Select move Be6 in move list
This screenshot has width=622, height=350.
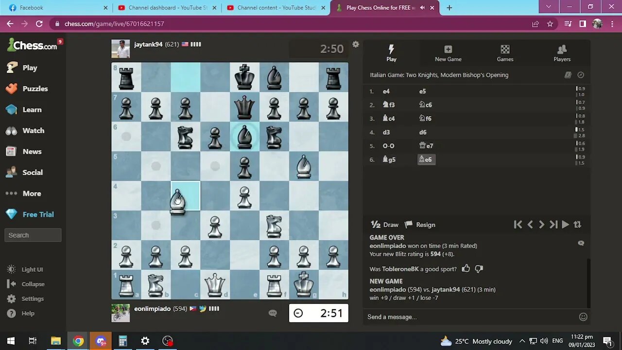426,159
